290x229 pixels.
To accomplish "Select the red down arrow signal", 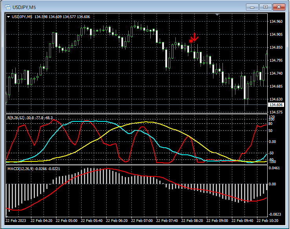I will (195, 37).
